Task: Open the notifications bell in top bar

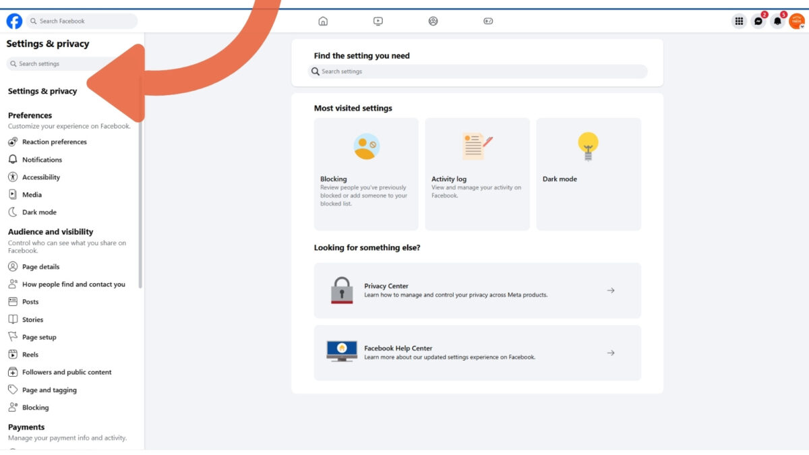Action: [x=777, y=21]
